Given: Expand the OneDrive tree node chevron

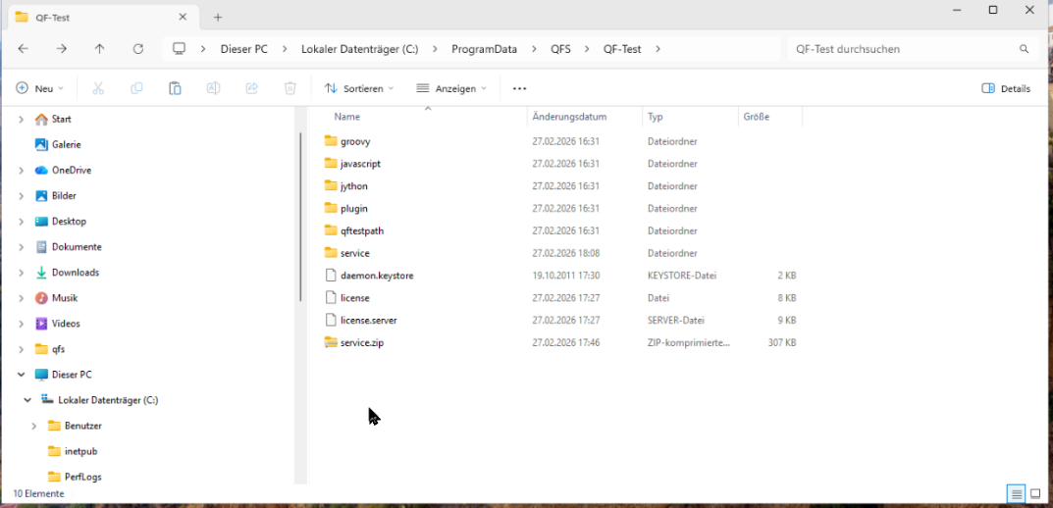Looking at the screenshot, I should (21, 171).
